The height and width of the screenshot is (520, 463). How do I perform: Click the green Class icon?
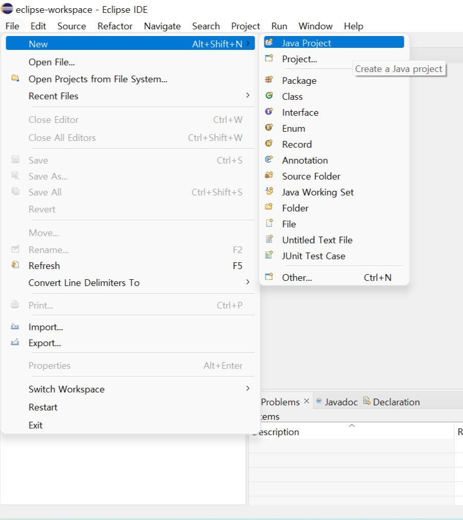pyautogui.click(x=269, y=96)
